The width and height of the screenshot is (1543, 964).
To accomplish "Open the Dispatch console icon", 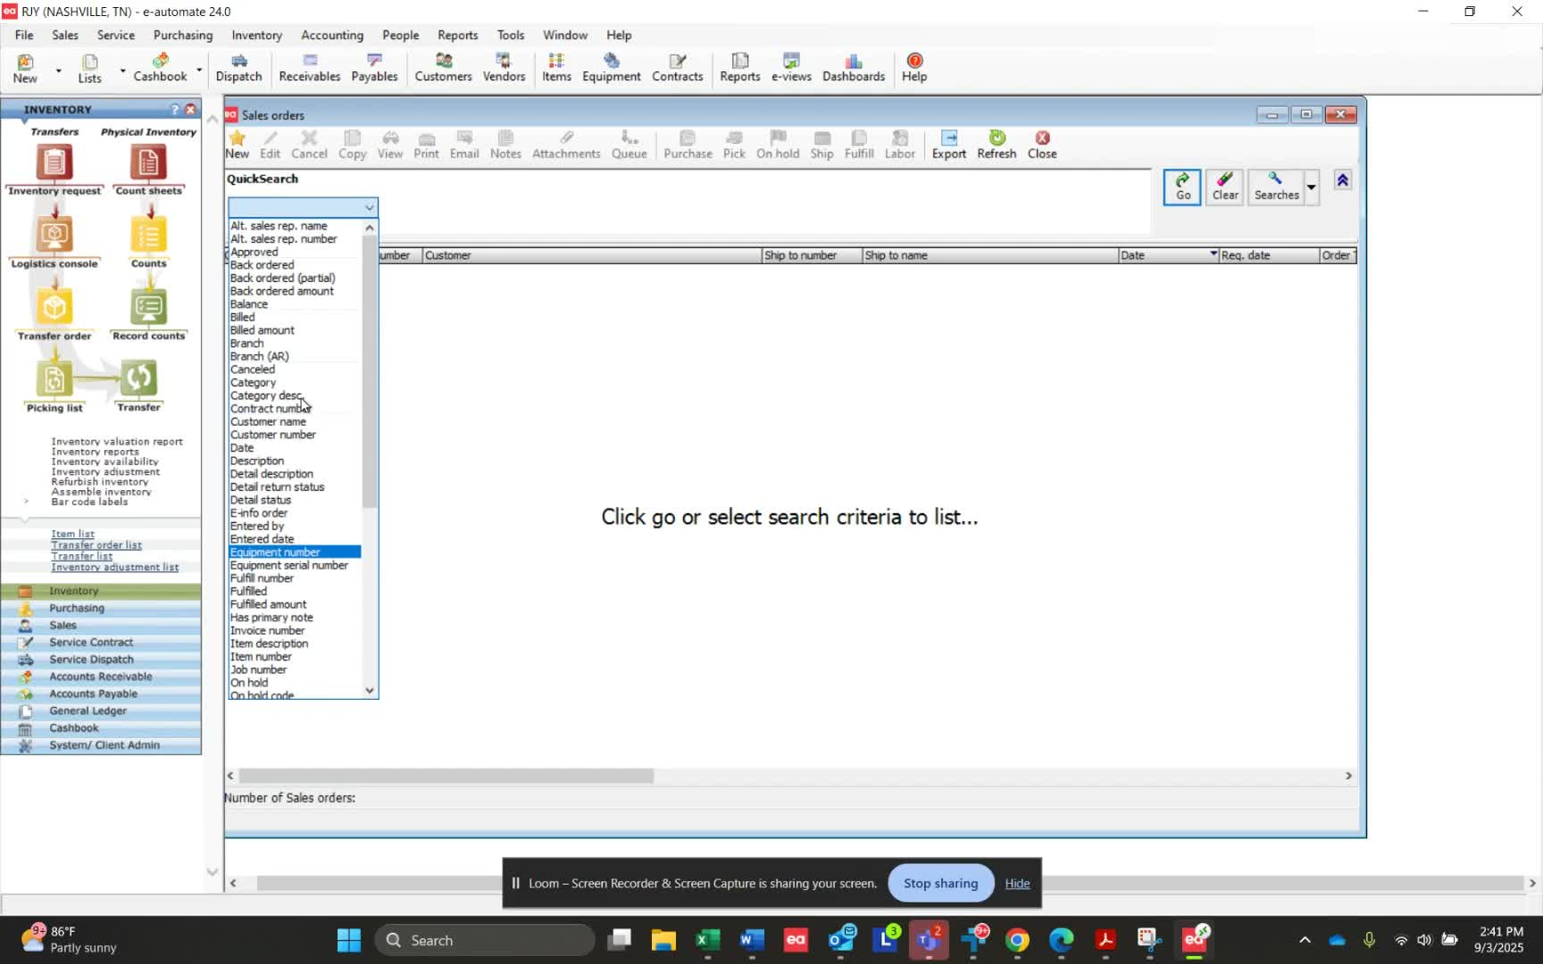I will point(238,67).
